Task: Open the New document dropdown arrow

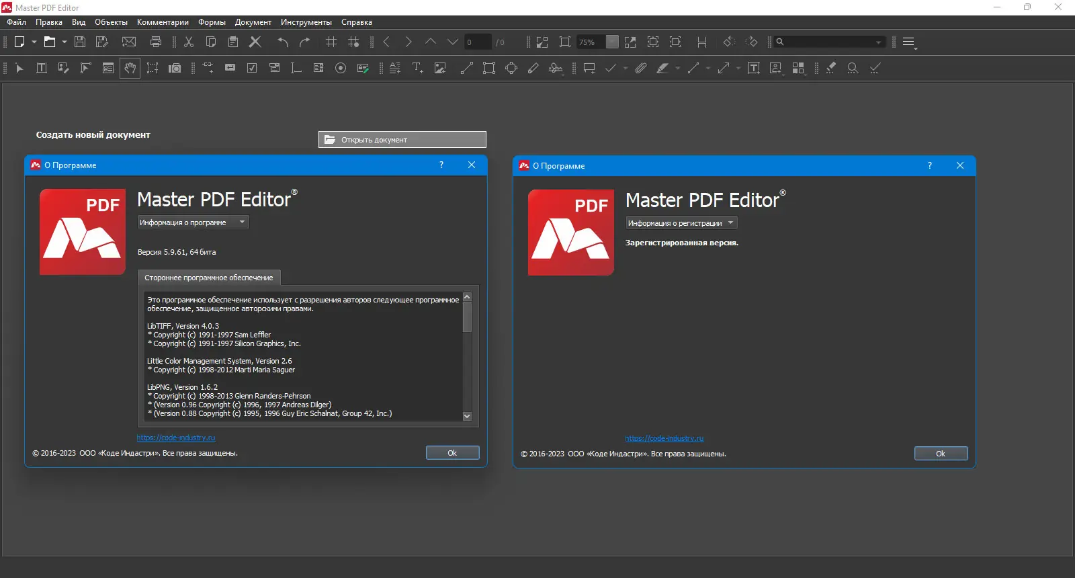Action: 34,42
